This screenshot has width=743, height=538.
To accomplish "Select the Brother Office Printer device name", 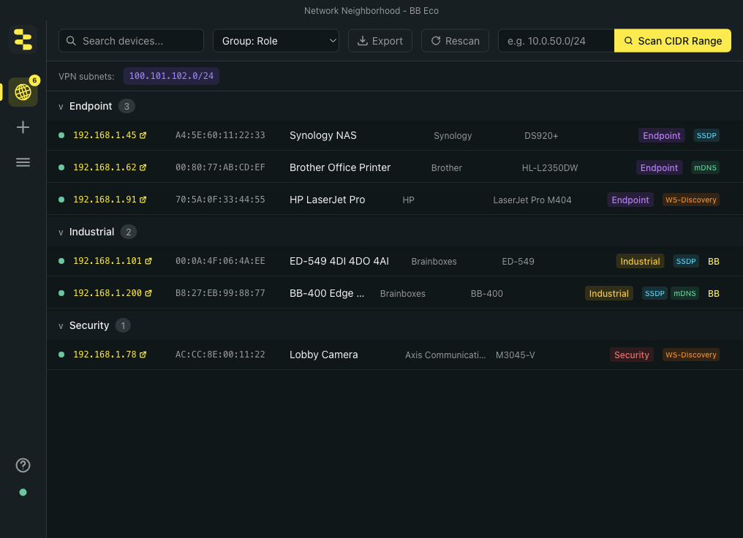I will click(340, 167).
